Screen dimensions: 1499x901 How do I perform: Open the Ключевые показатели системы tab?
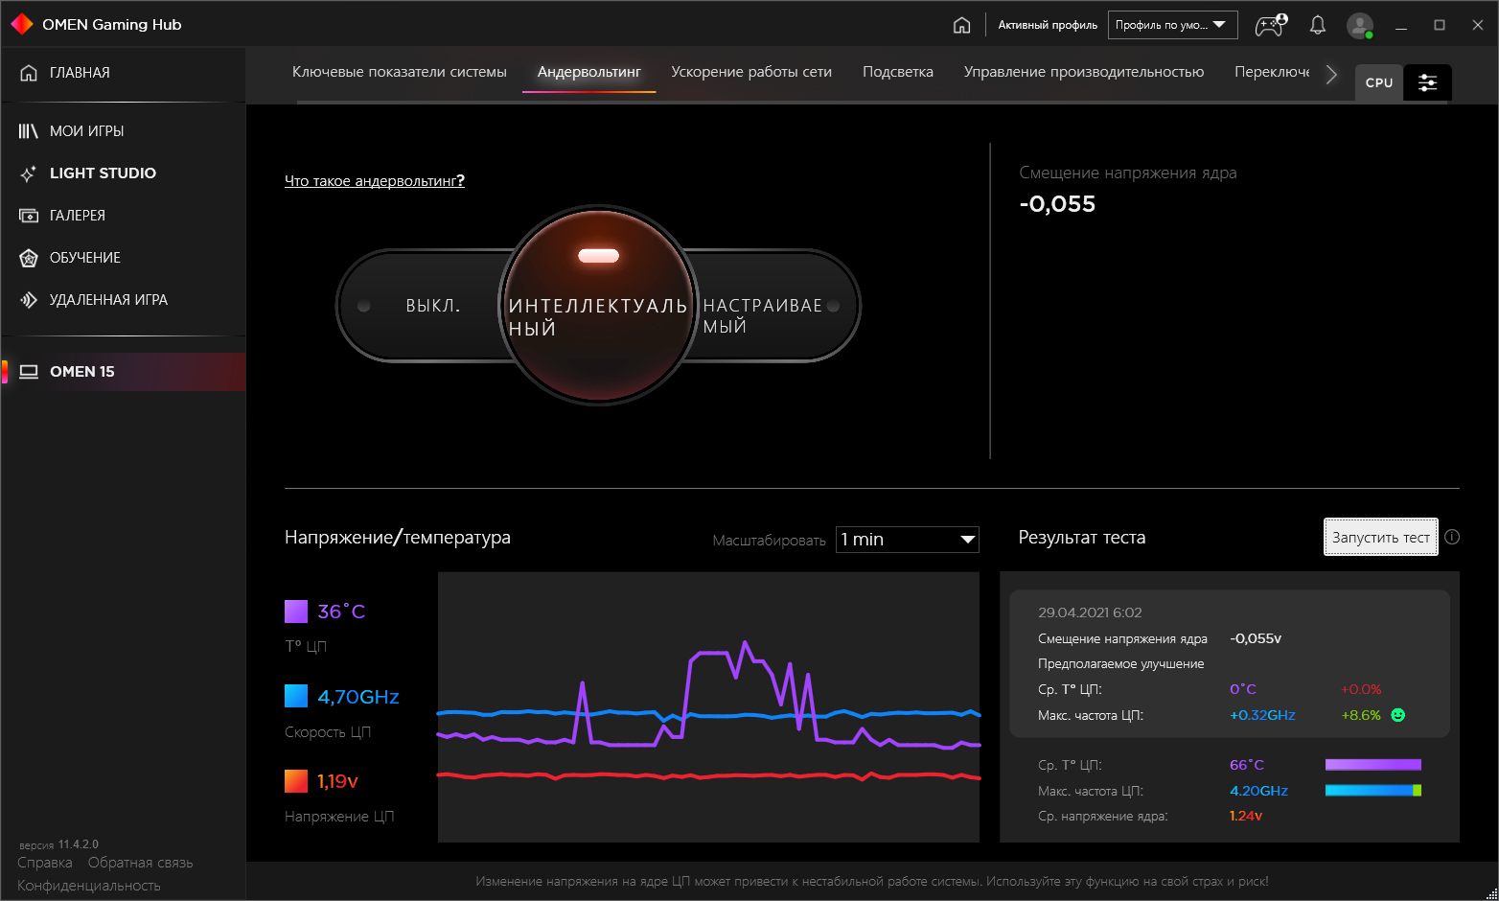click(400, 72)
